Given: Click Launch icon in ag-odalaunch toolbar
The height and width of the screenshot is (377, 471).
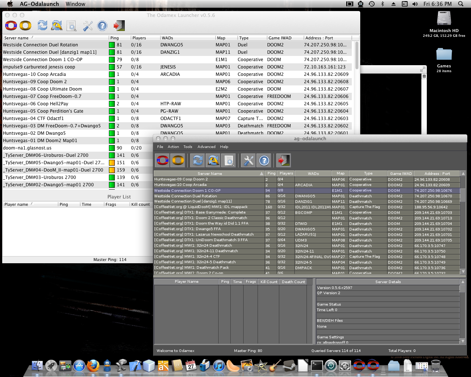Looking at the screenshot, I should click(x=163, y=161).
